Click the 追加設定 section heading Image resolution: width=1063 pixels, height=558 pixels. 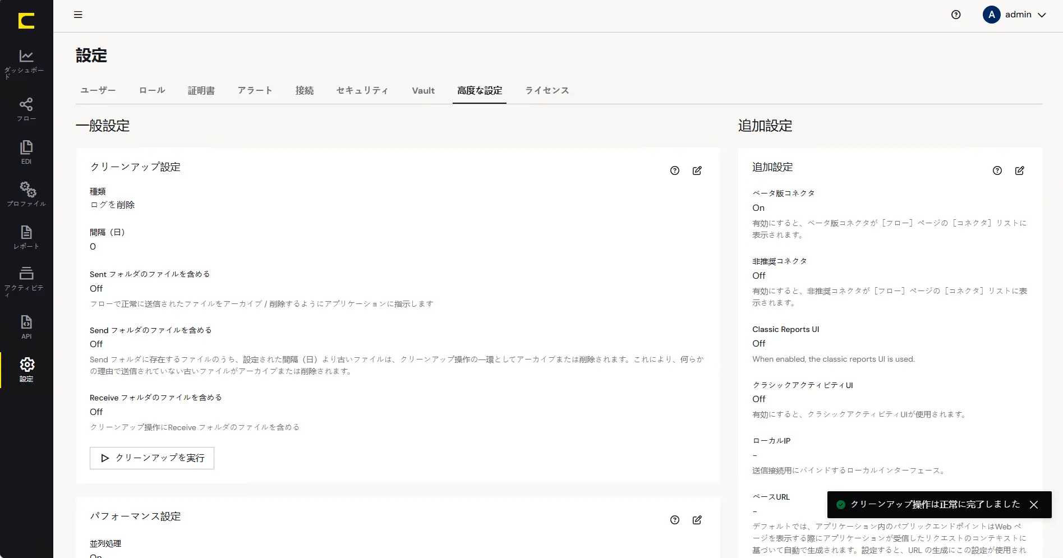765,126
